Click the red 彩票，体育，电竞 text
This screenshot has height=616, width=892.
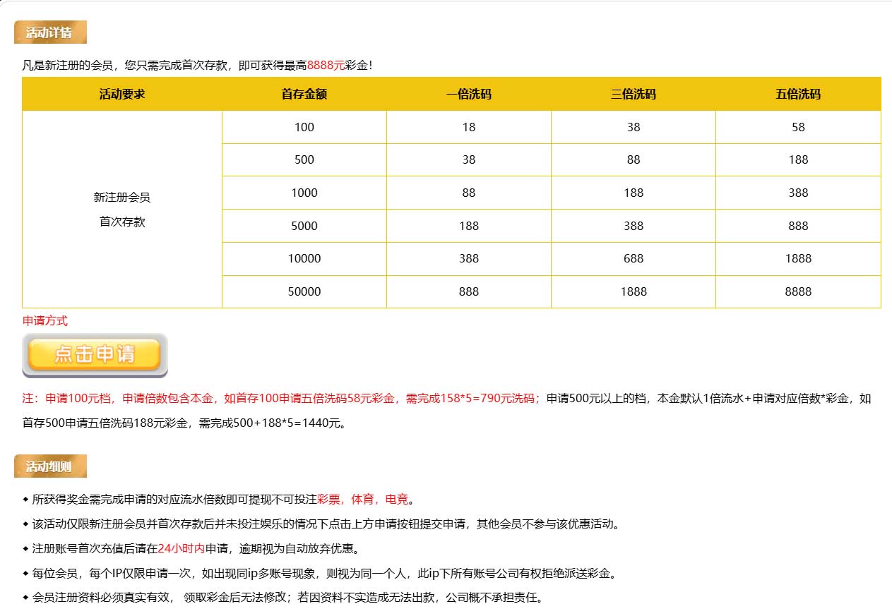tap(362, 500)
